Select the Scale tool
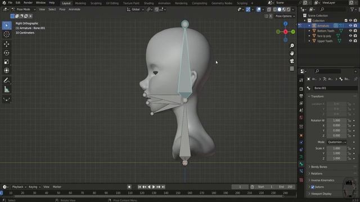 point(6,62)
